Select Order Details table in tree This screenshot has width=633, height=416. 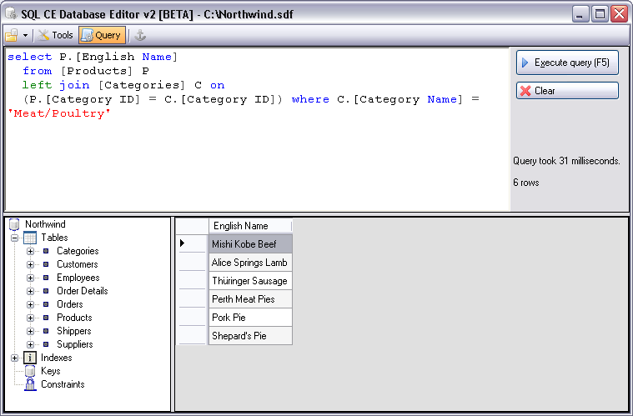point(83,290)
